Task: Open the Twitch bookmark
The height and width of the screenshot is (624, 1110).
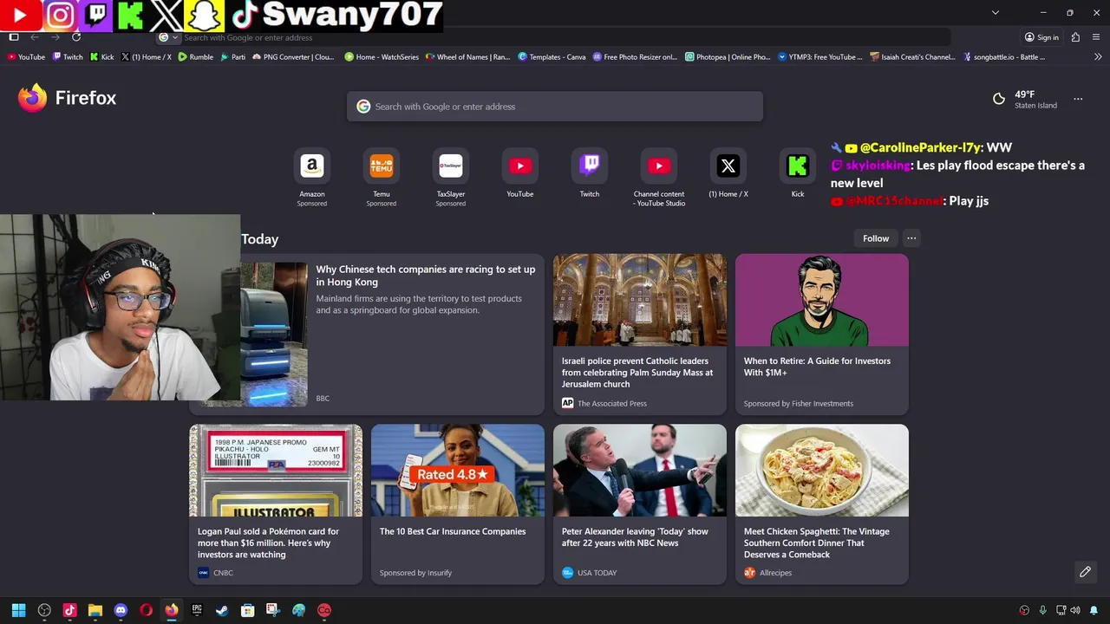Action: point(68,57)
